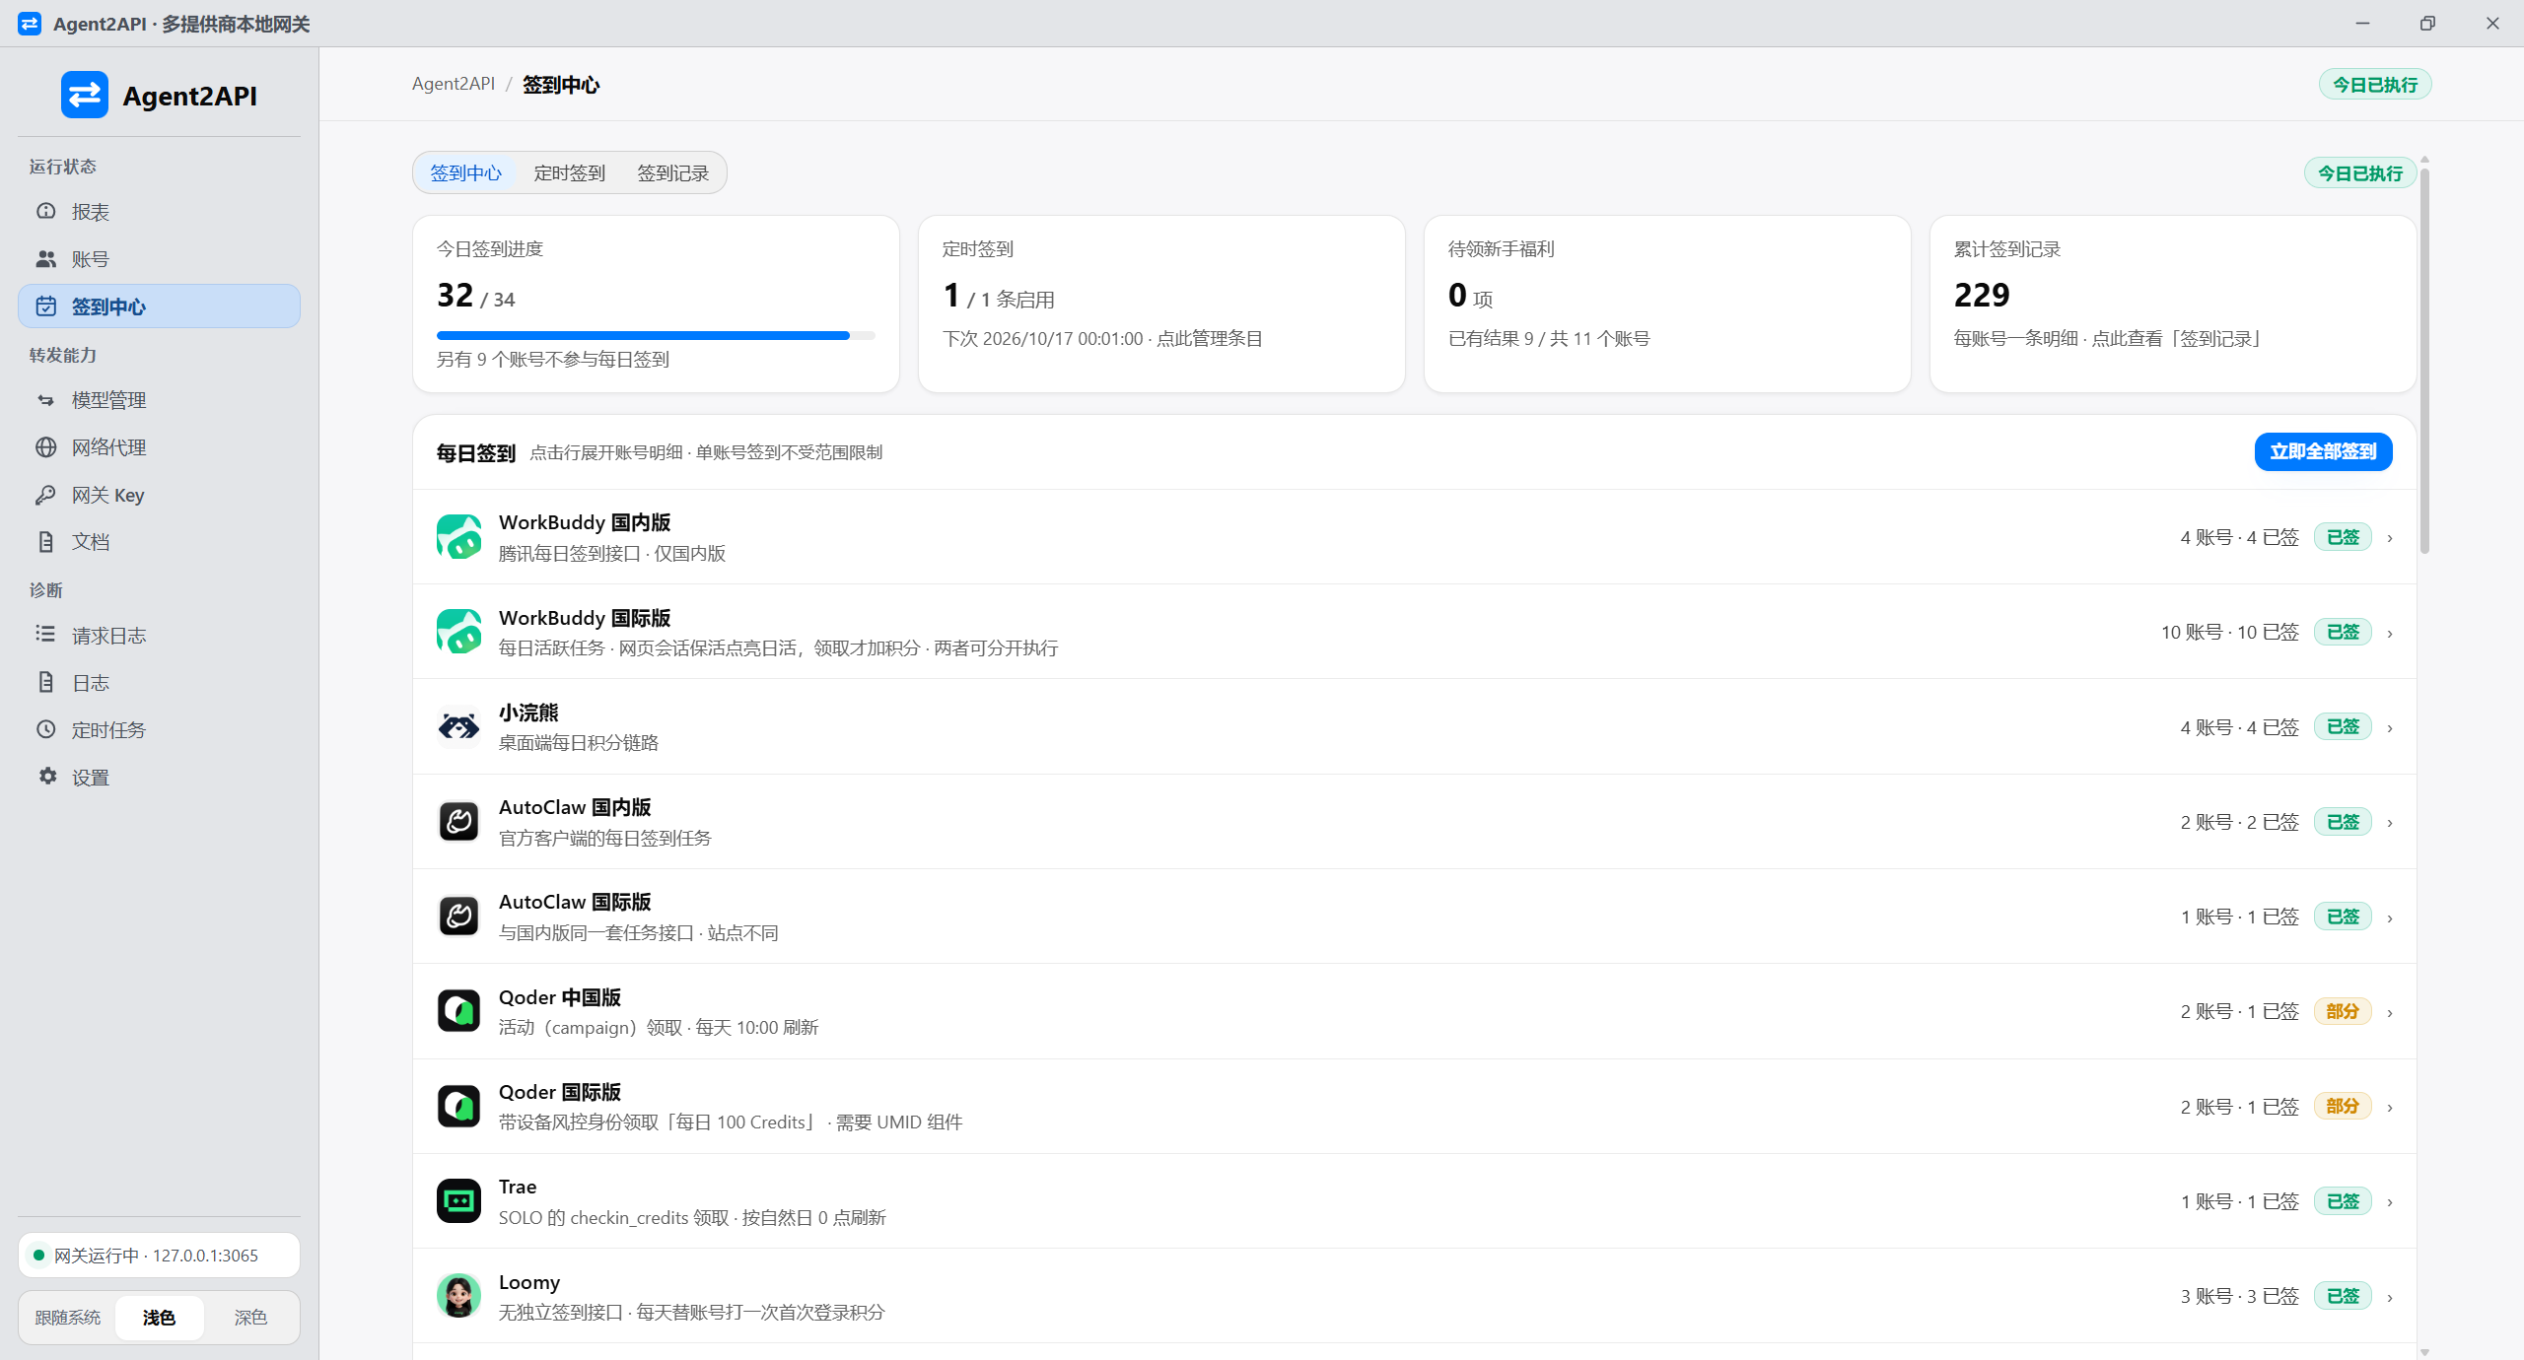2524x1360 pixels.
Task: Switch theme to 深色 dark mode
Action: (x=250, y=1318)
